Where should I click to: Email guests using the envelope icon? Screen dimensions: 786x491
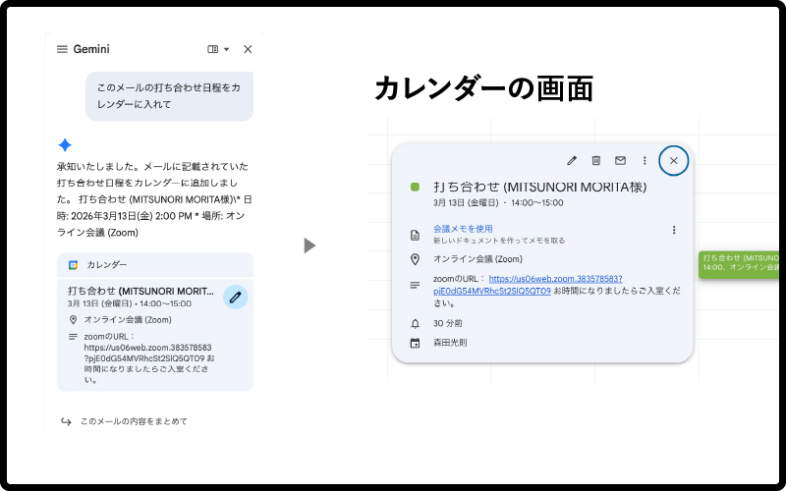coord(620,161)
